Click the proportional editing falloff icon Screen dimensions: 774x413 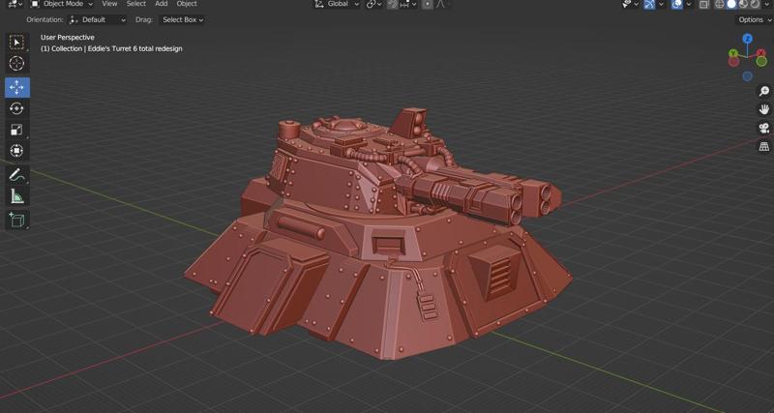441,4
